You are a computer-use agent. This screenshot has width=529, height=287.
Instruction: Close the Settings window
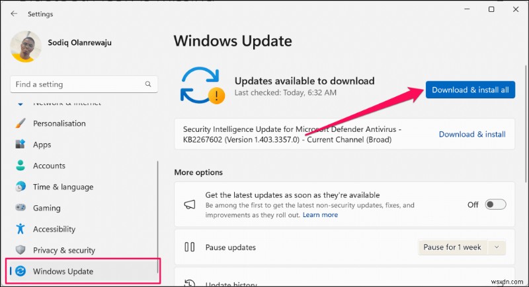(x=516, y=9)
